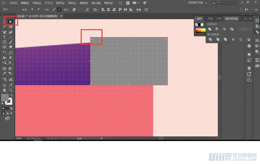Select the Eyedropper tool
This screenshot has height=164, width=260.
point(4,73)
